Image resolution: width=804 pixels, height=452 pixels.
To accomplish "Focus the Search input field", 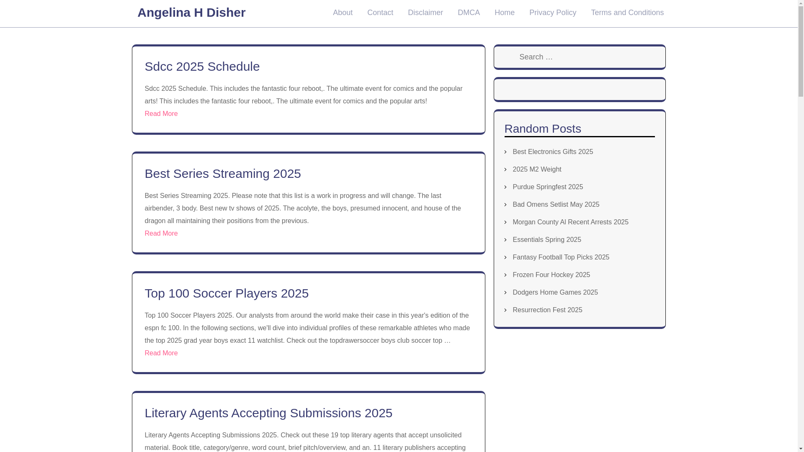I will [x=580, y=57].
